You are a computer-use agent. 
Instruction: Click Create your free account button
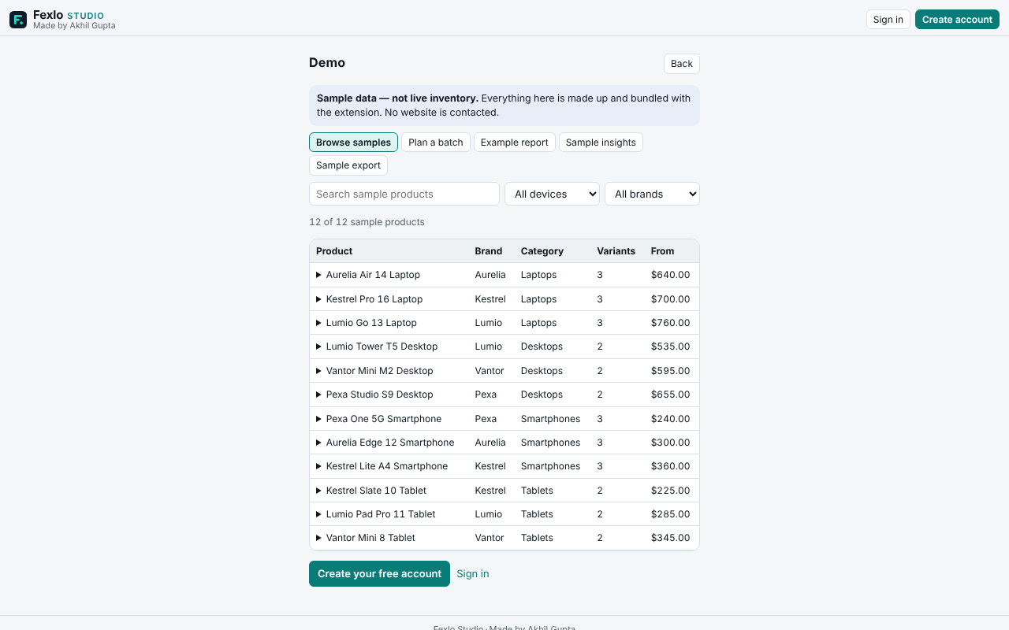coord(379,574)
